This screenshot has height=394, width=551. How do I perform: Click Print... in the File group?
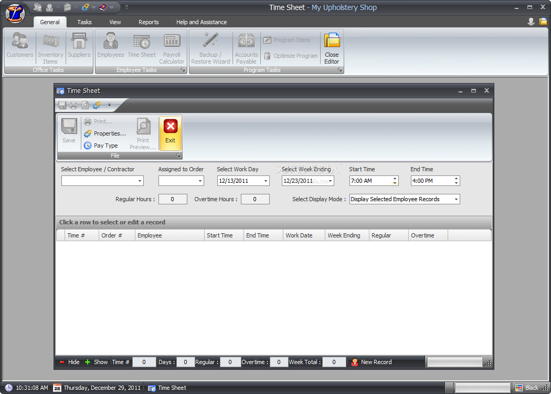98,121
